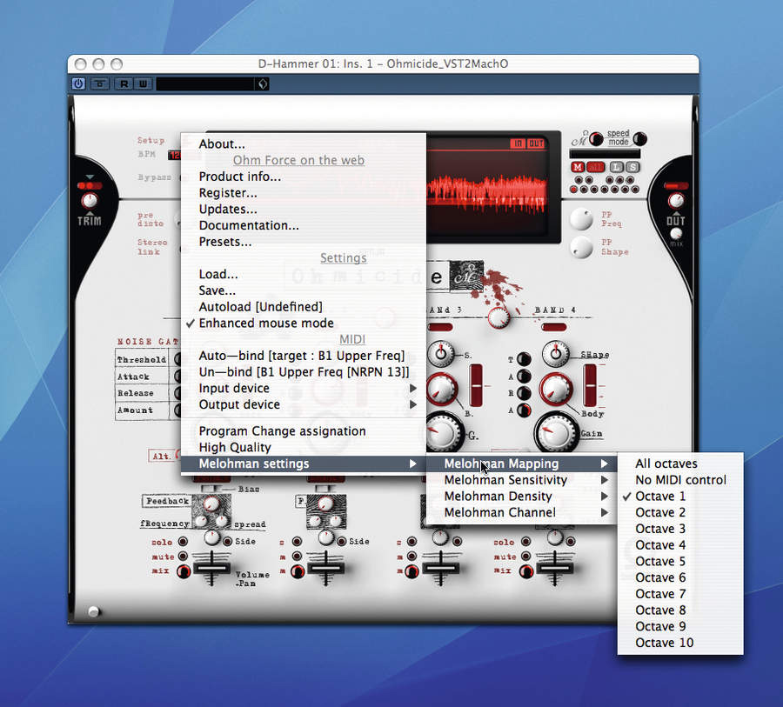The height and width of the screenshot is (707, 783).
Task: Click the W automation write icon
Action: pos(143,83)
